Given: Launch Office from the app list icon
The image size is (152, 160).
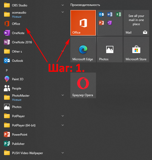Looking at the screenshot, I should click(7, 24).
